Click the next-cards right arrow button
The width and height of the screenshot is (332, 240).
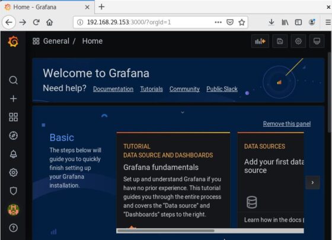tap(313, 183)
